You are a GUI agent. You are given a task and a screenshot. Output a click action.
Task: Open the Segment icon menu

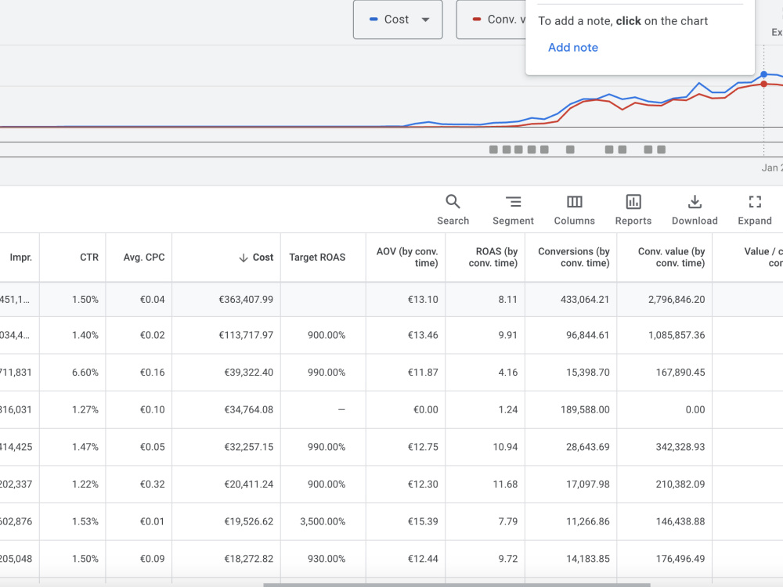click(x=513, y=202)
